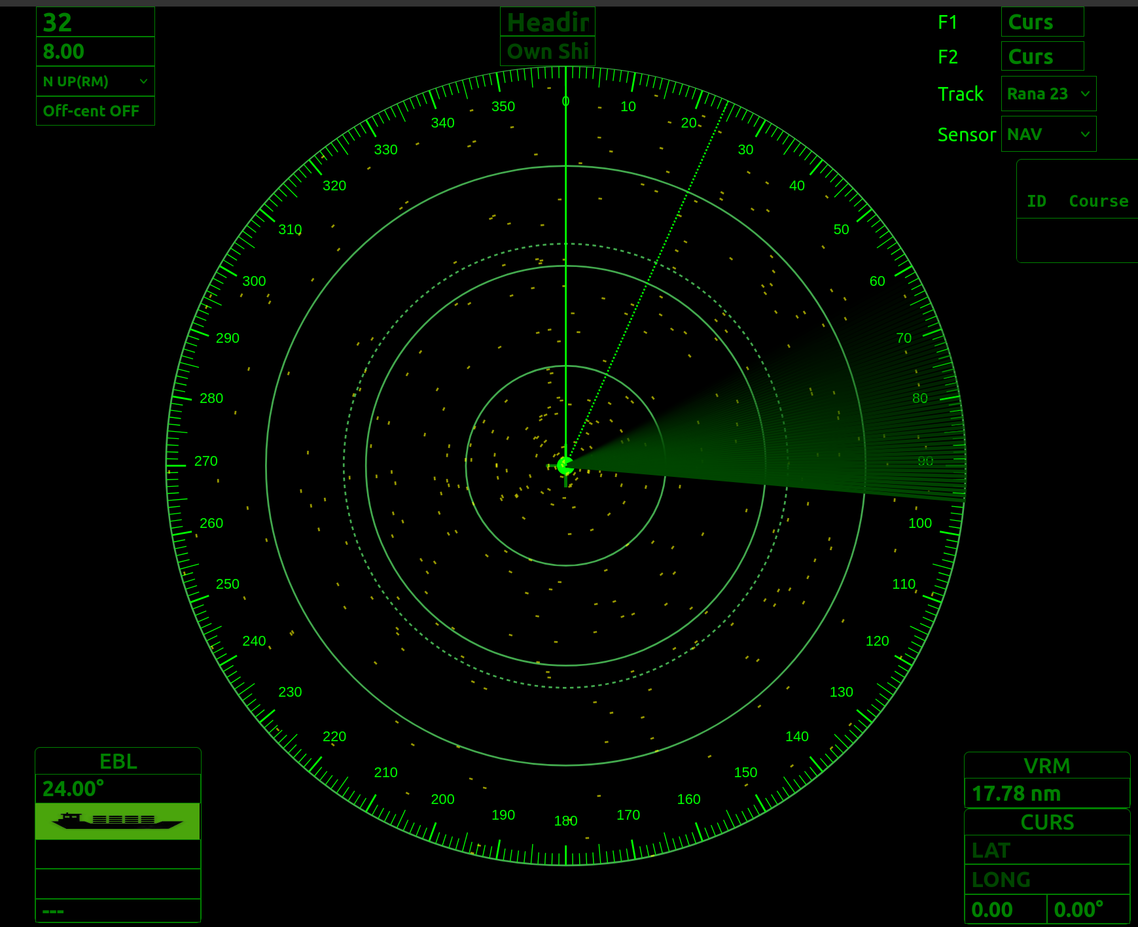
Task: Select the EBL panel header
Action: (118, 761)
